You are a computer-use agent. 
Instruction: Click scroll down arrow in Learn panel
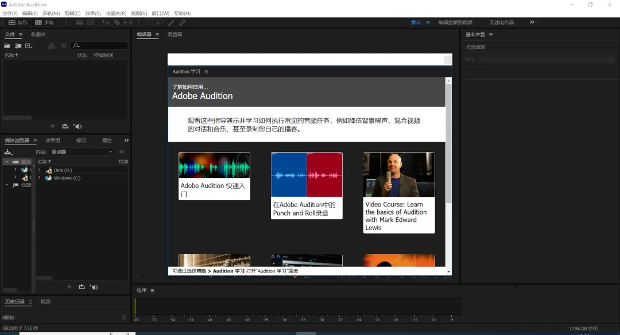[x=448, y=271]
